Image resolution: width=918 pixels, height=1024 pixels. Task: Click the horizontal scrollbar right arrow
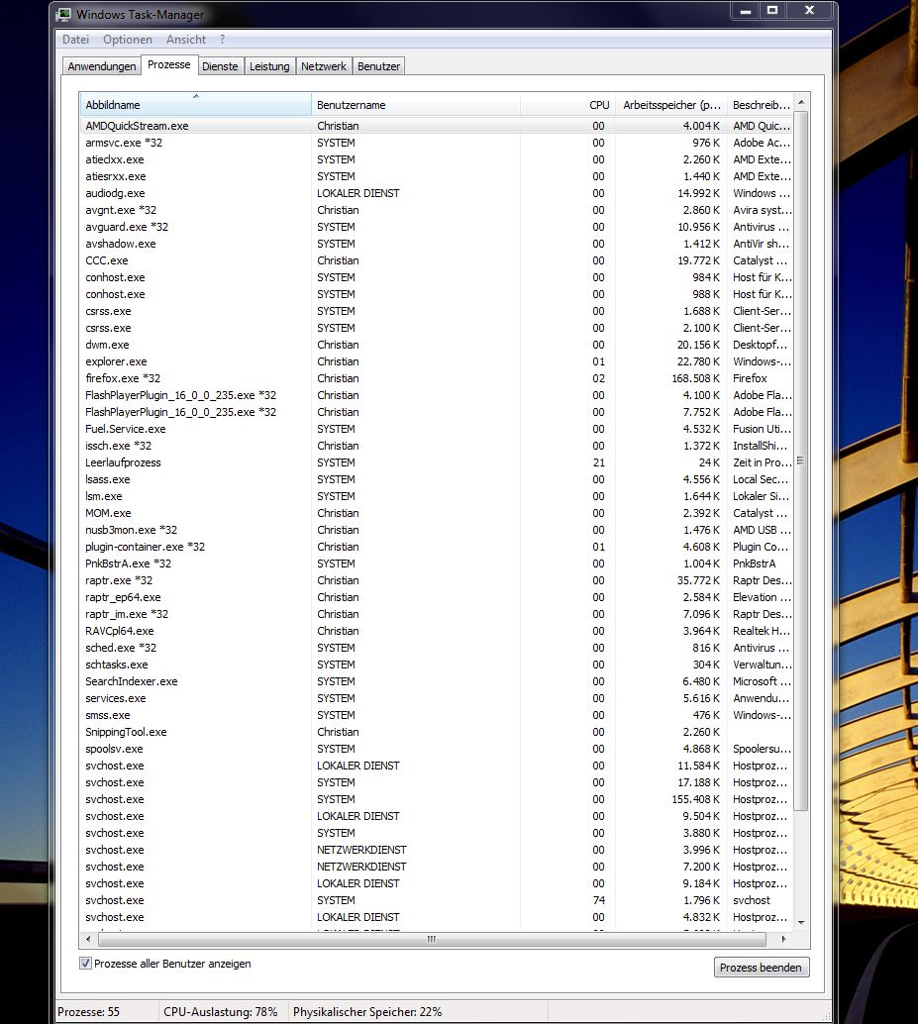click(x=783, y=939)
